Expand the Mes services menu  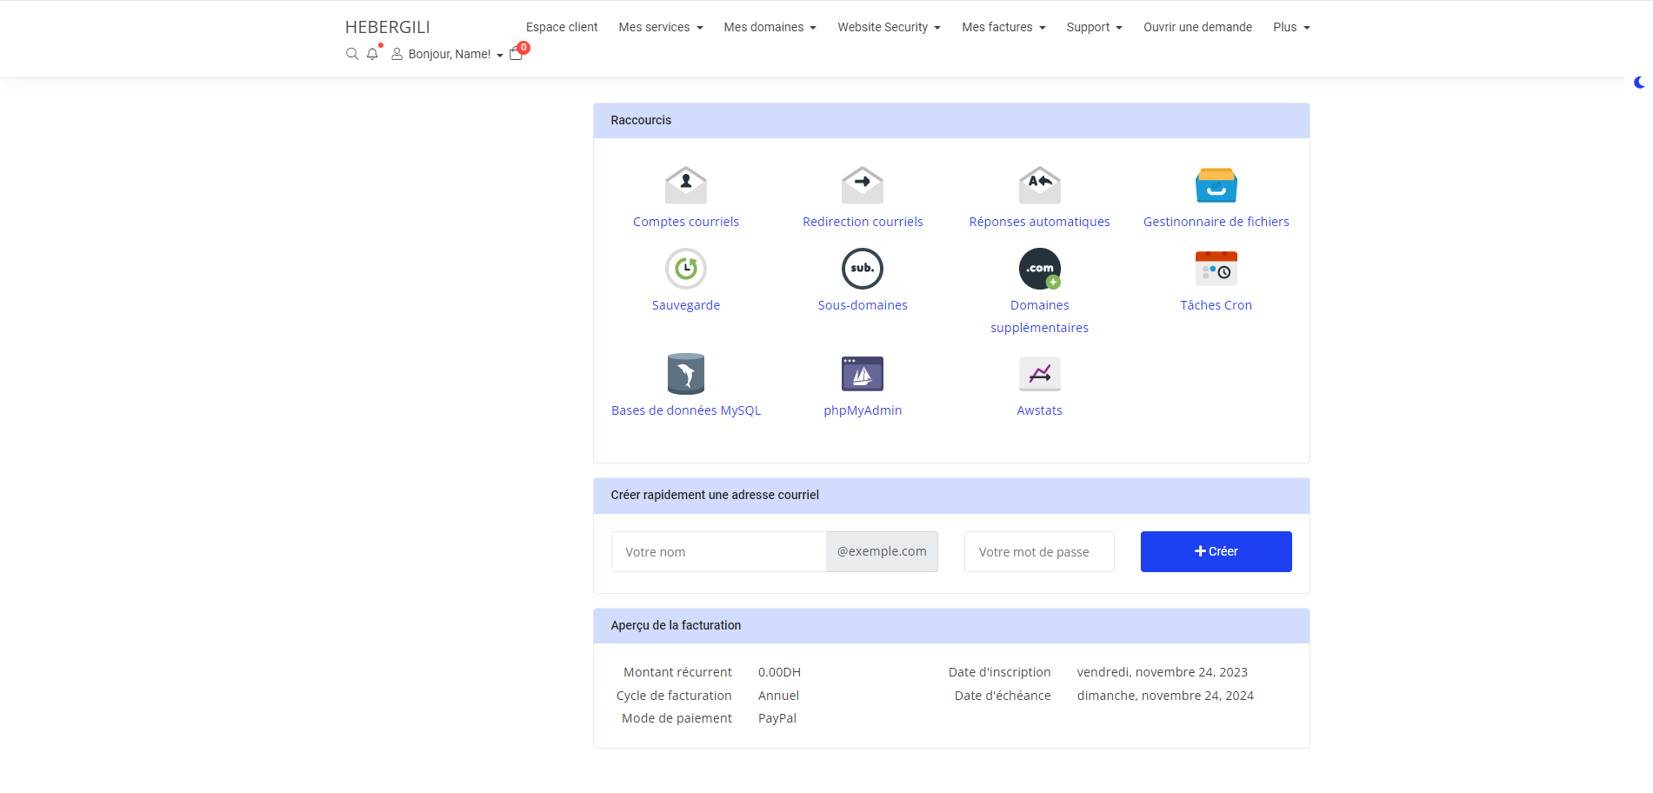click(660, 27)
